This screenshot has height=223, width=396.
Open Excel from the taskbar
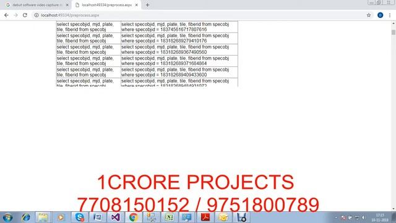pos(170,217)
